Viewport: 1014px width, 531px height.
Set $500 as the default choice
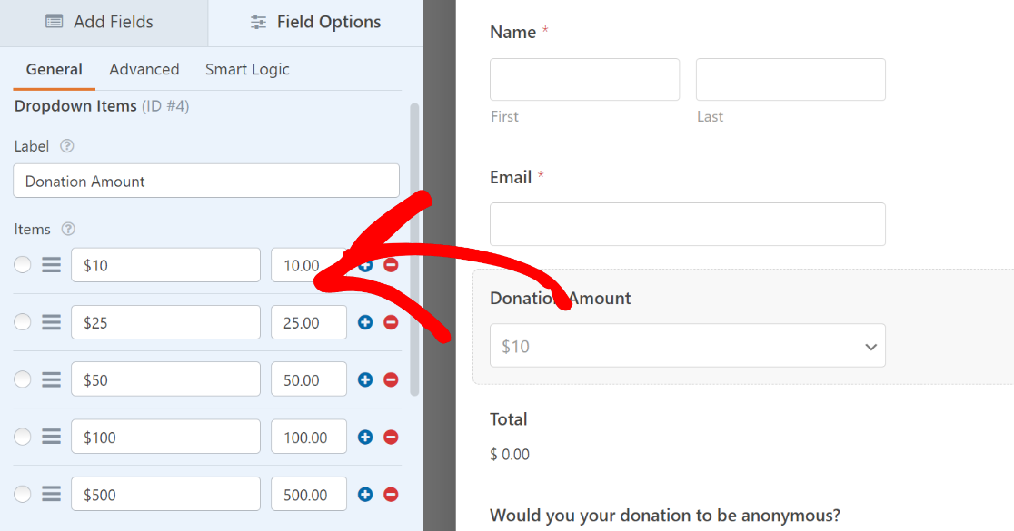tap(23, 495)
